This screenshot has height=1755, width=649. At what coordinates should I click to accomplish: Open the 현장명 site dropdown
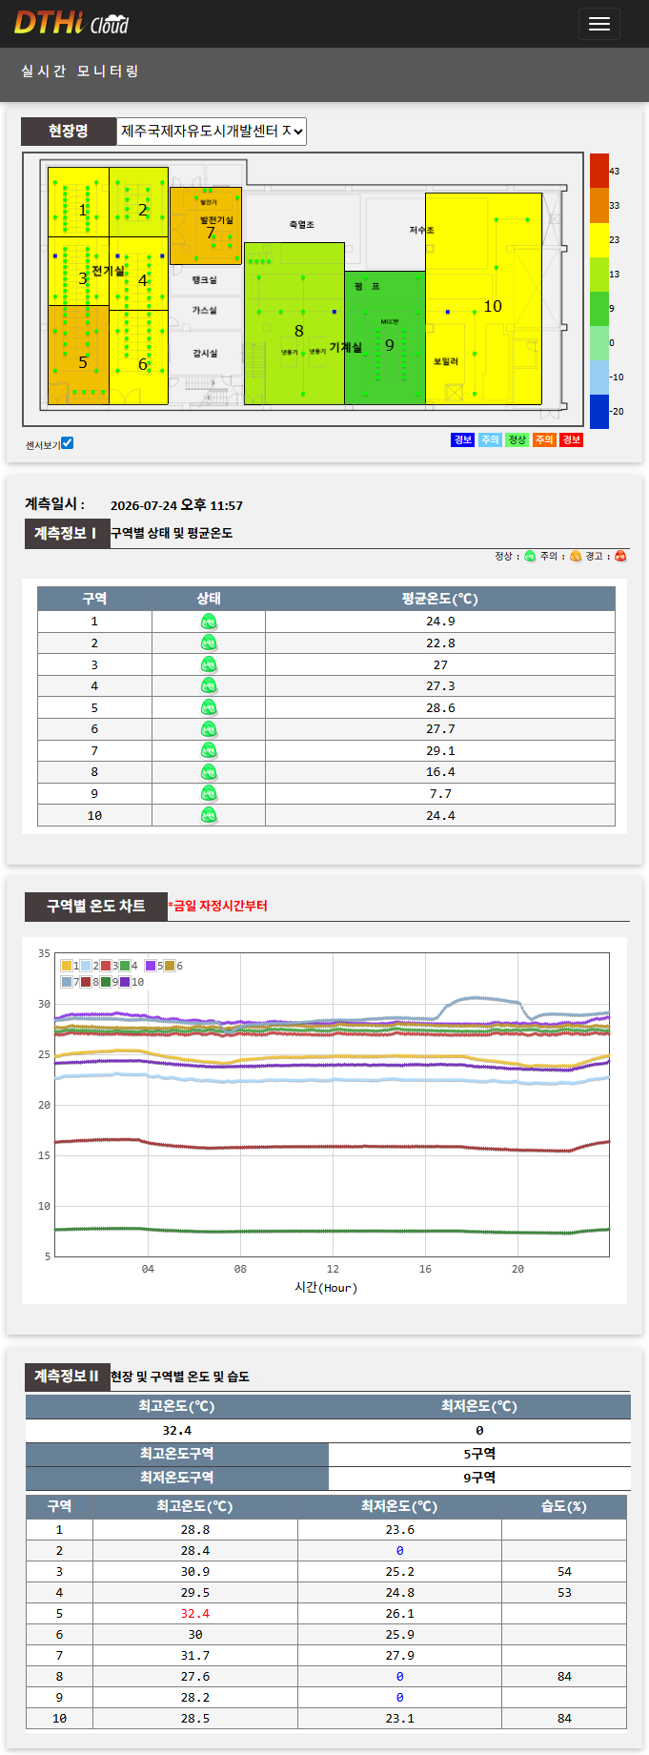pos(212,132)
